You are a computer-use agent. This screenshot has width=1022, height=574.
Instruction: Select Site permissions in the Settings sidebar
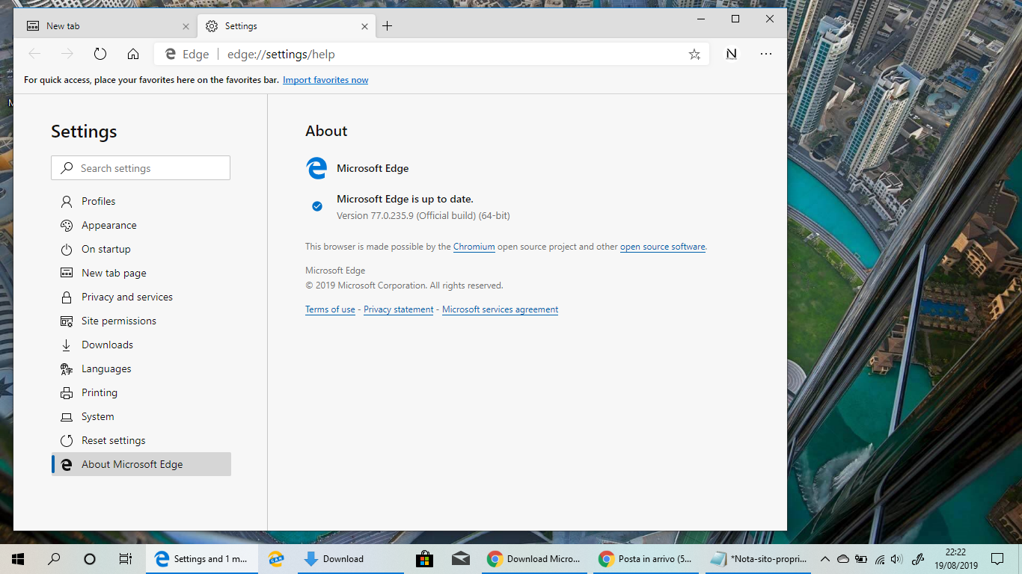coord(119,321)
